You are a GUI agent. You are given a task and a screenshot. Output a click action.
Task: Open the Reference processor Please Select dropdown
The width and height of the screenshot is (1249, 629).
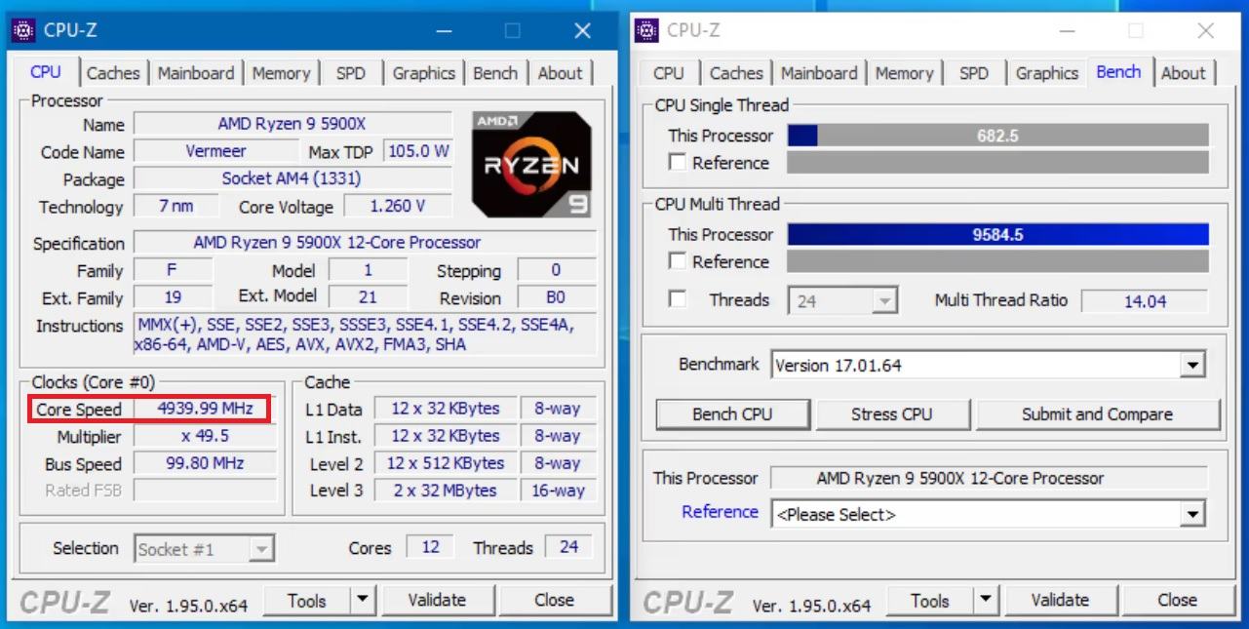[1191, 514]
